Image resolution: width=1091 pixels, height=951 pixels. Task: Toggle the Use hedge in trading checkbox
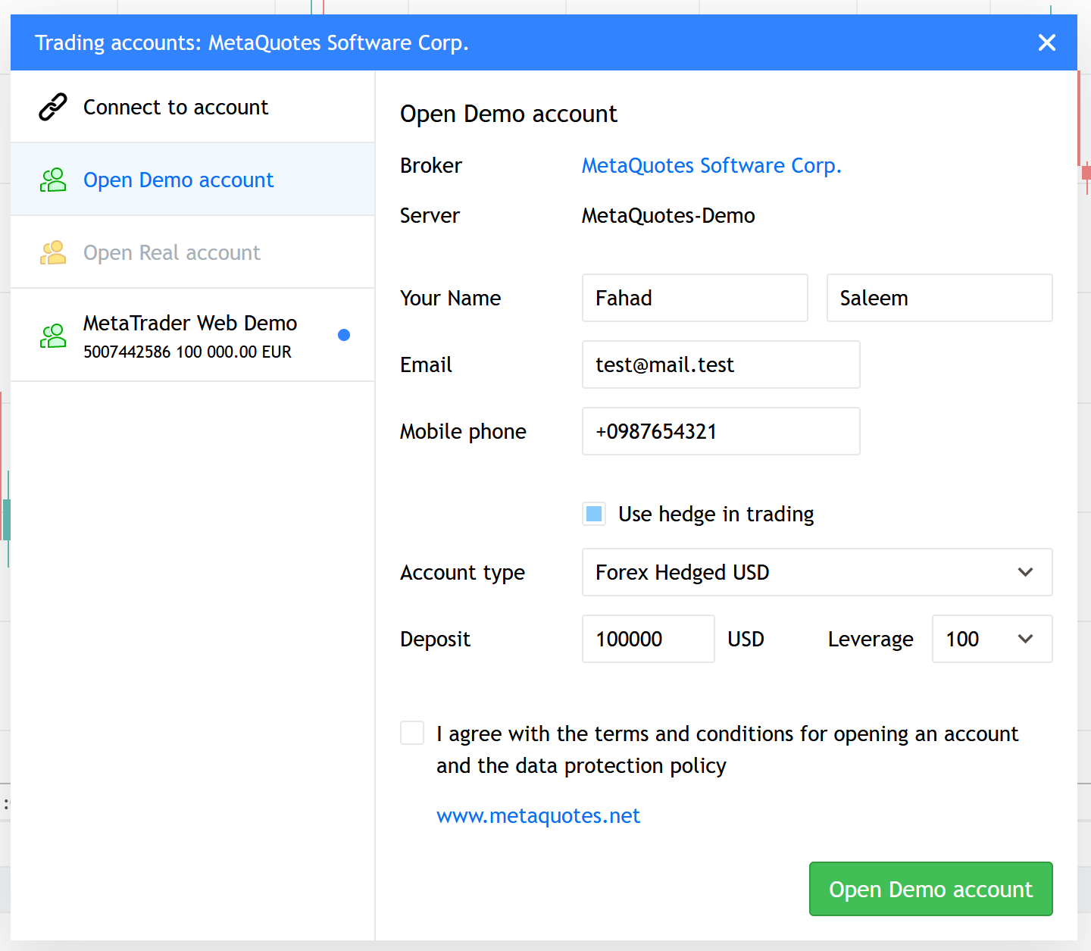[594, 514]
